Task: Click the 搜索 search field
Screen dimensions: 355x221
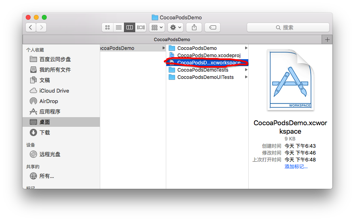Action: [288, 27]
